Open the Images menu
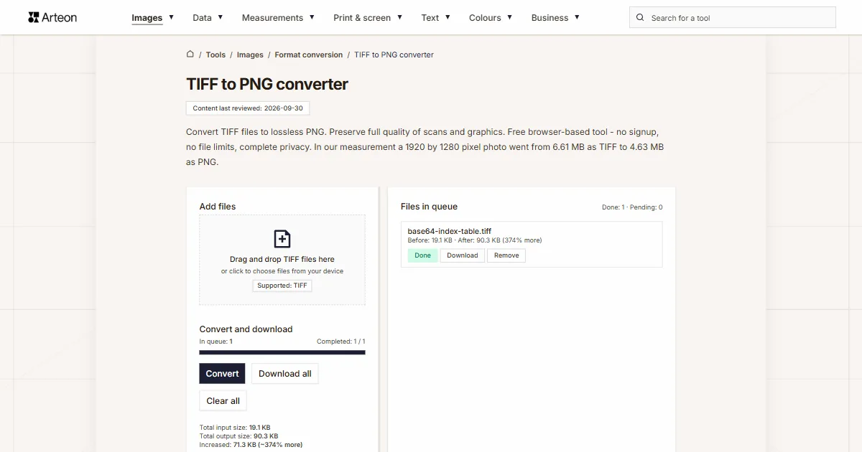 coord(147,18)
